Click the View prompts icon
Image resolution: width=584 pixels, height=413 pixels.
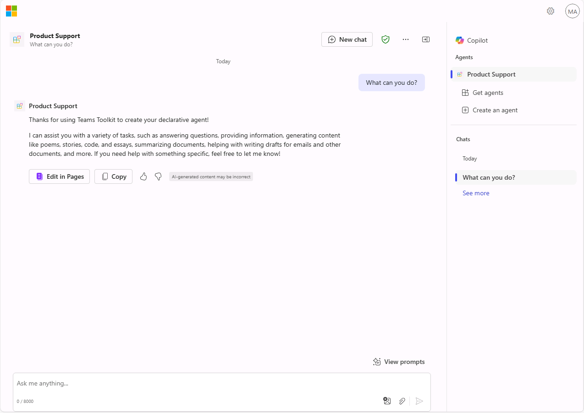click(x=377, y=361)
